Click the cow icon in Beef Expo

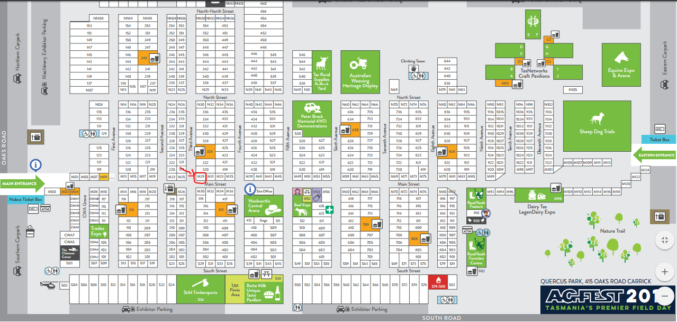tap(303, 212)
